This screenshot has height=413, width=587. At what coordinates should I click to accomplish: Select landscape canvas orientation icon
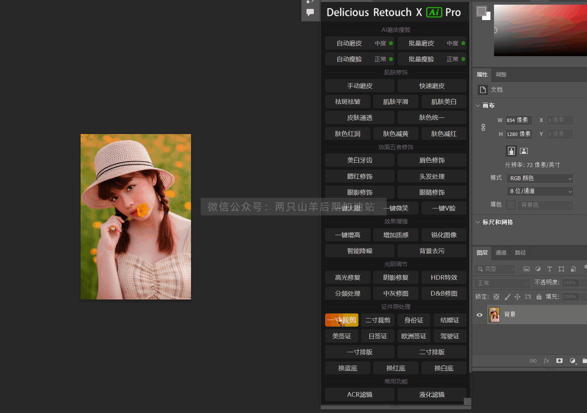524,151
